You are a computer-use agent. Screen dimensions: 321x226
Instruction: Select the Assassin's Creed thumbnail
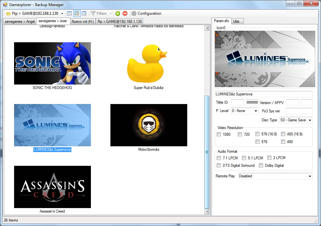click(x=52, y=187)
